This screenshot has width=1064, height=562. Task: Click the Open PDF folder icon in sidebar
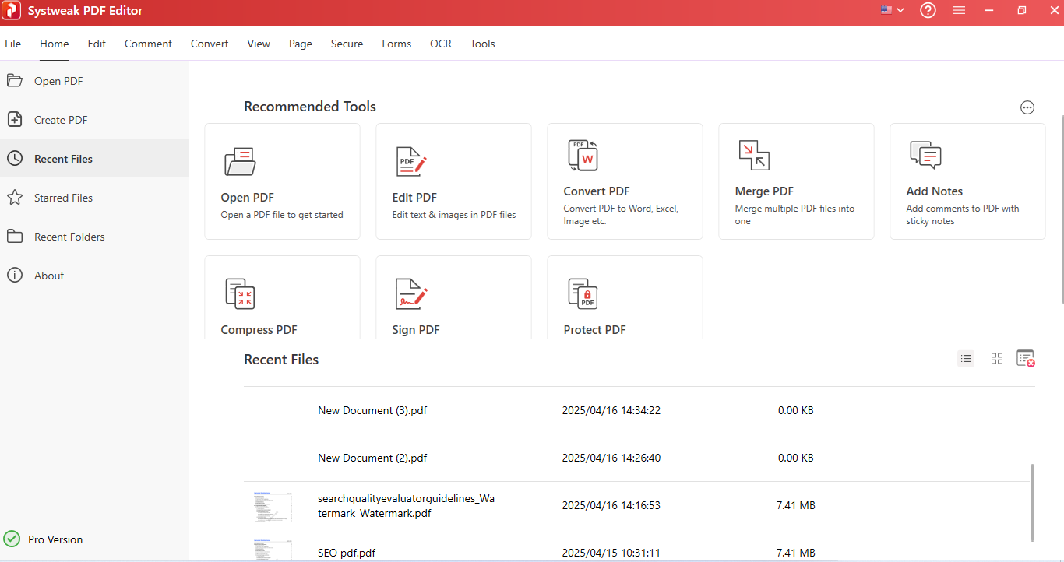[x=14, y=80]
